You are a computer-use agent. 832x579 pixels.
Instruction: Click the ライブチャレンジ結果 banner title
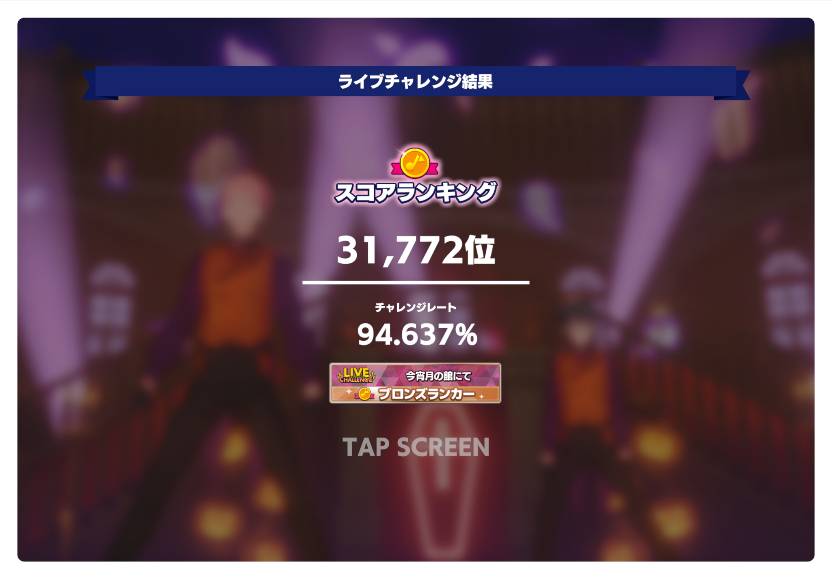point(416,82)
